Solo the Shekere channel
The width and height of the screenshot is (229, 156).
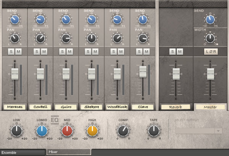(88, 52)
